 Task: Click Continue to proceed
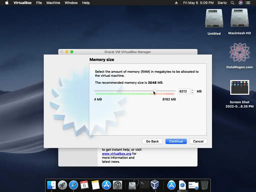(176, 141)
